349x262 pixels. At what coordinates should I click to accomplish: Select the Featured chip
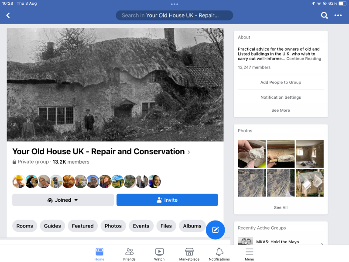83,226
